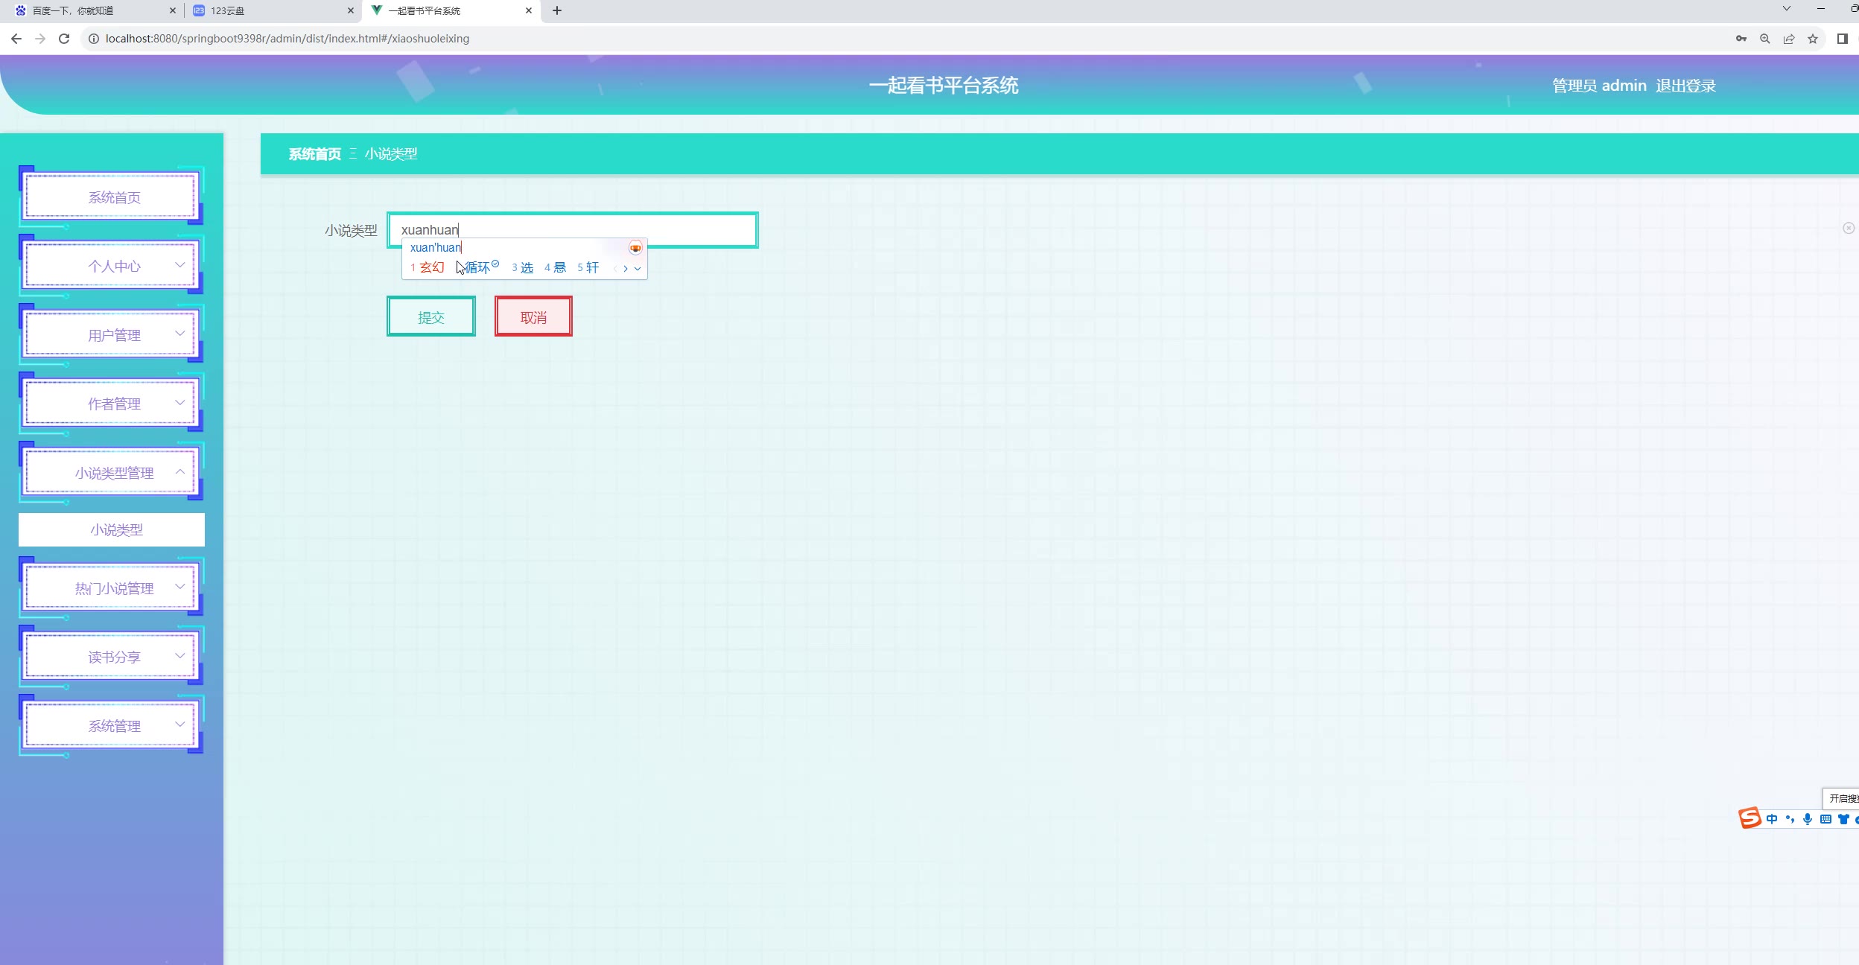Expand the IME candidate list downward
The height and width of the screenshot is (965, 1859).
tap(638, 268)
